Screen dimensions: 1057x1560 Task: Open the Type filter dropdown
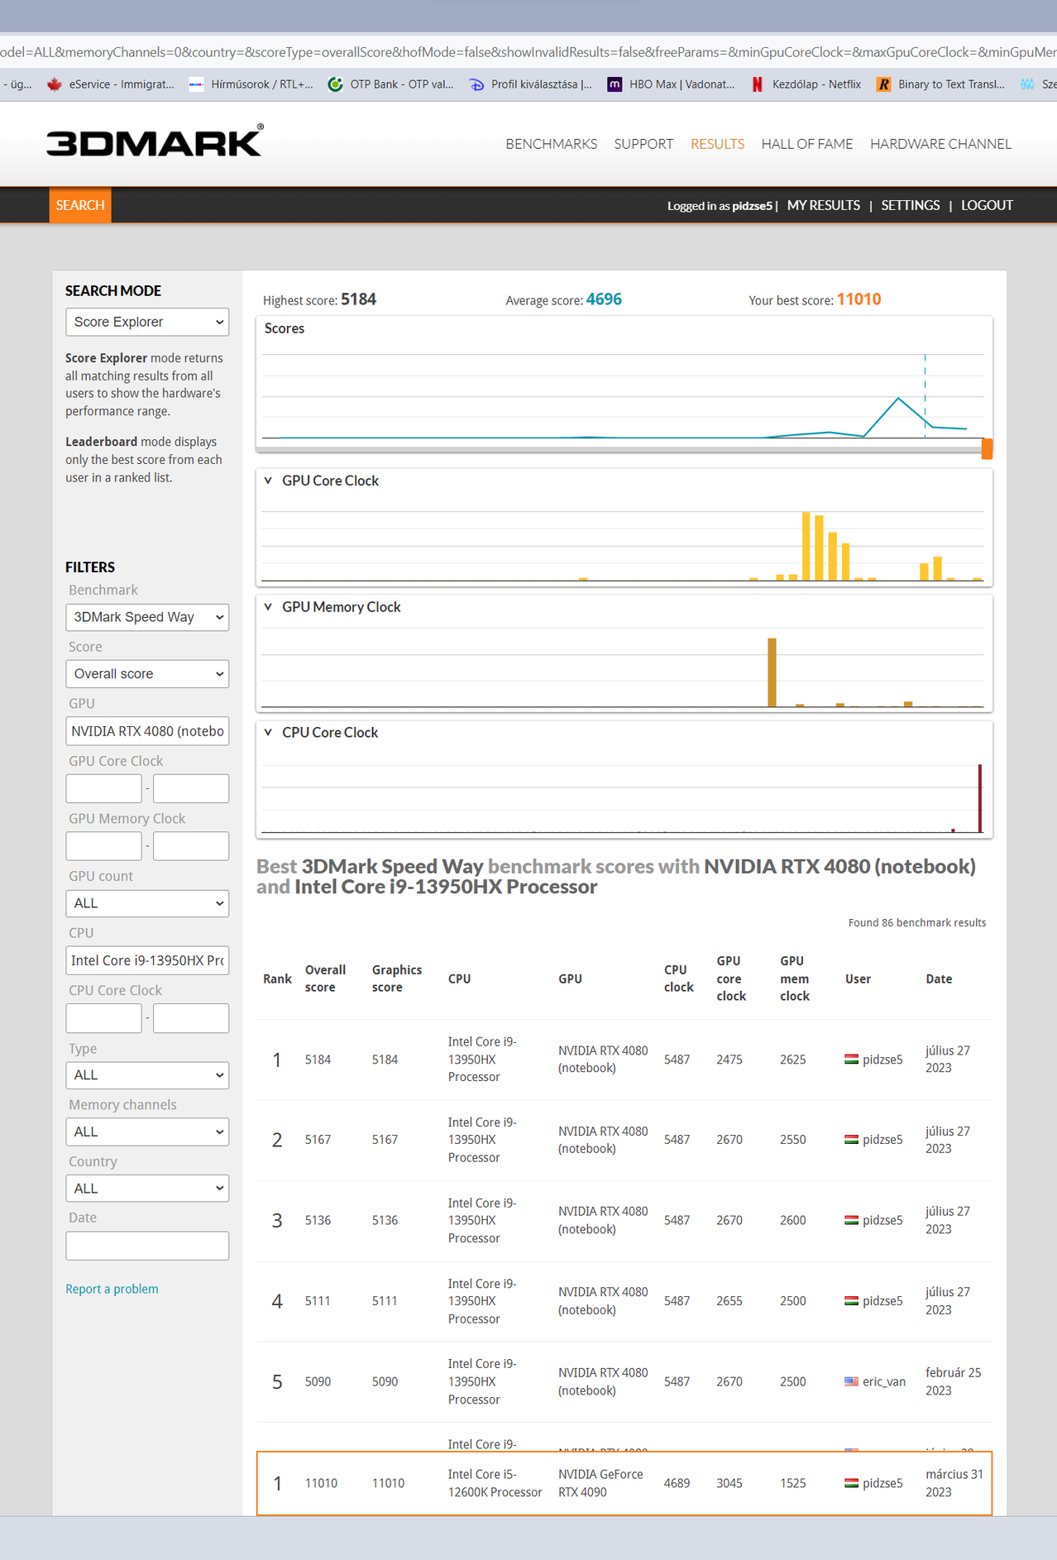[147, 1075]
